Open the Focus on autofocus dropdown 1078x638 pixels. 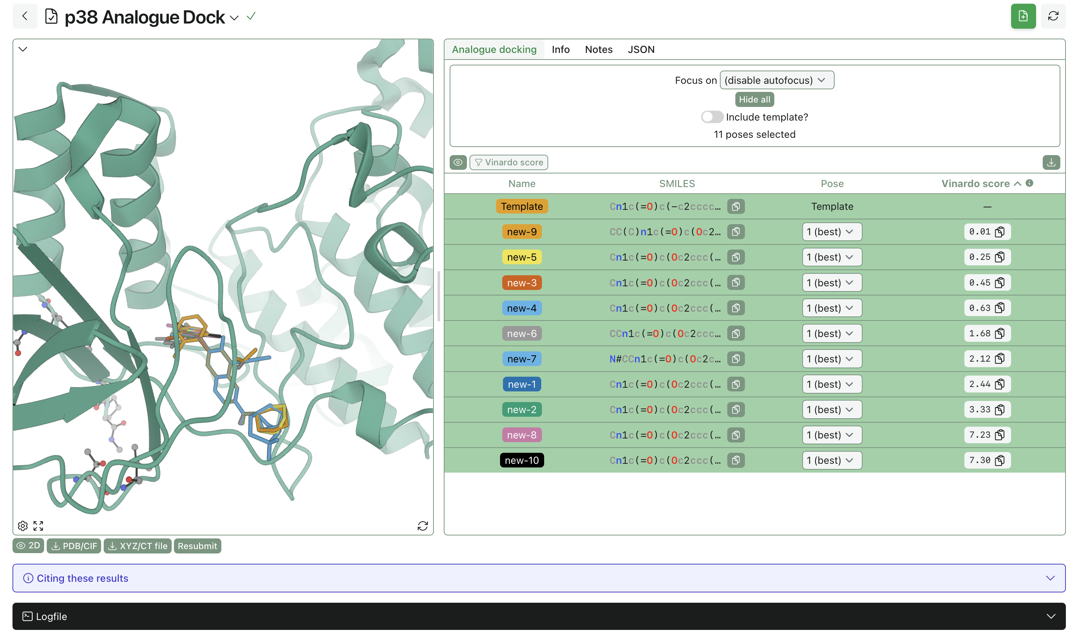click(777, 80)
